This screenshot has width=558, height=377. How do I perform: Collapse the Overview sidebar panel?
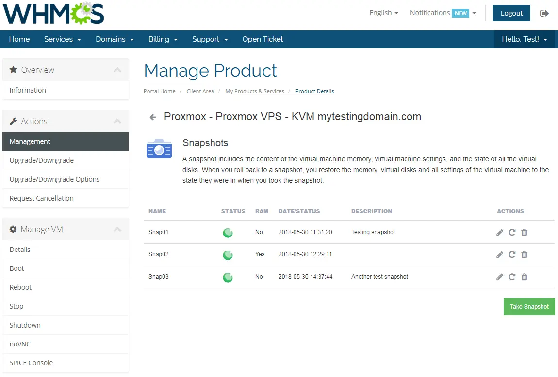click(x=117, y=70)
